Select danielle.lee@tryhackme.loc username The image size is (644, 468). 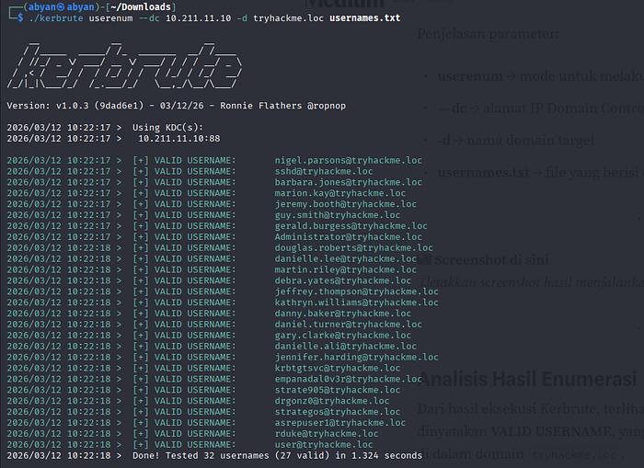(345, 259)
